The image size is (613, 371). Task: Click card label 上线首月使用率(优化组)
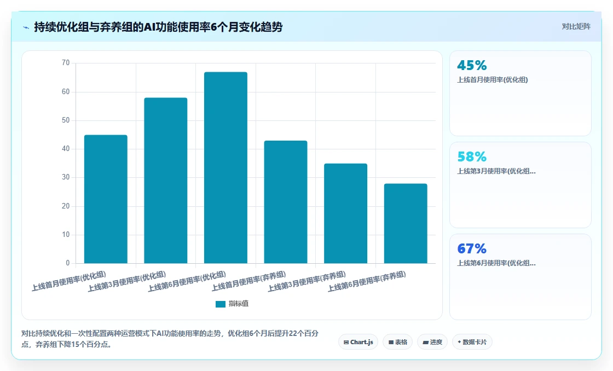pos(493,80)
